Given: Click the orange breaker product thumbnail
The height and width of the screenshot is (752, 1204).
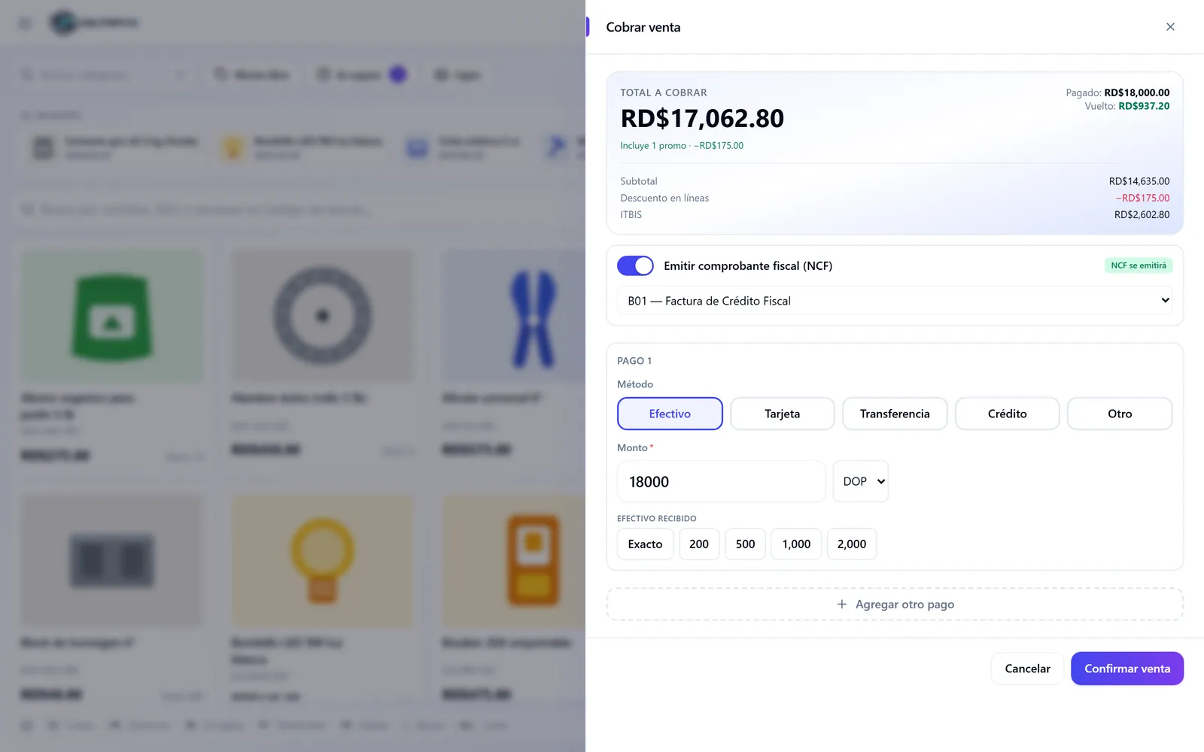Looking at the screenshot, I should [513, 560].
